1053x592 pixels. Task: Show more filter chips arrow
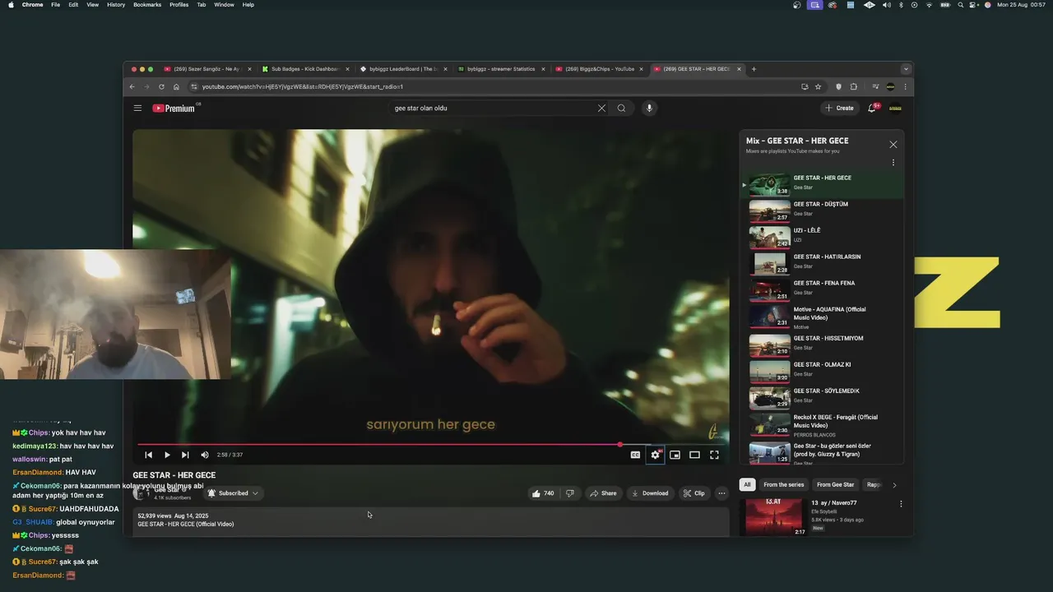point(895,485)
